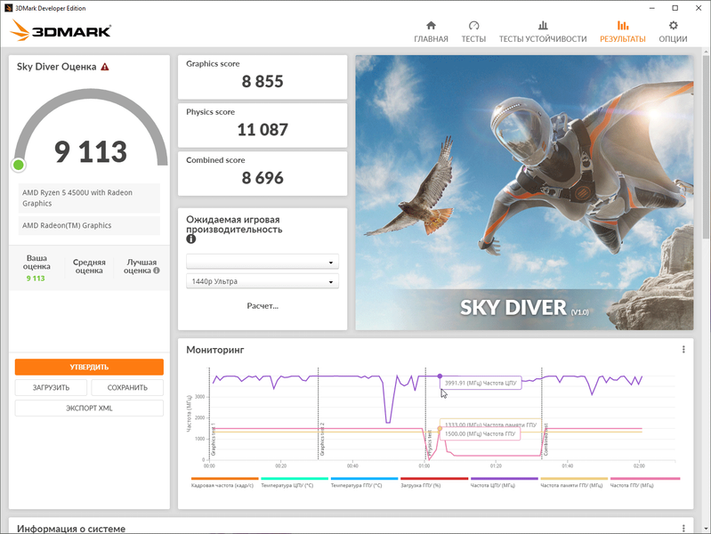Click the Средняя оценка label
The width and height of the screenshot is (711, 534).
click(89, 266)
